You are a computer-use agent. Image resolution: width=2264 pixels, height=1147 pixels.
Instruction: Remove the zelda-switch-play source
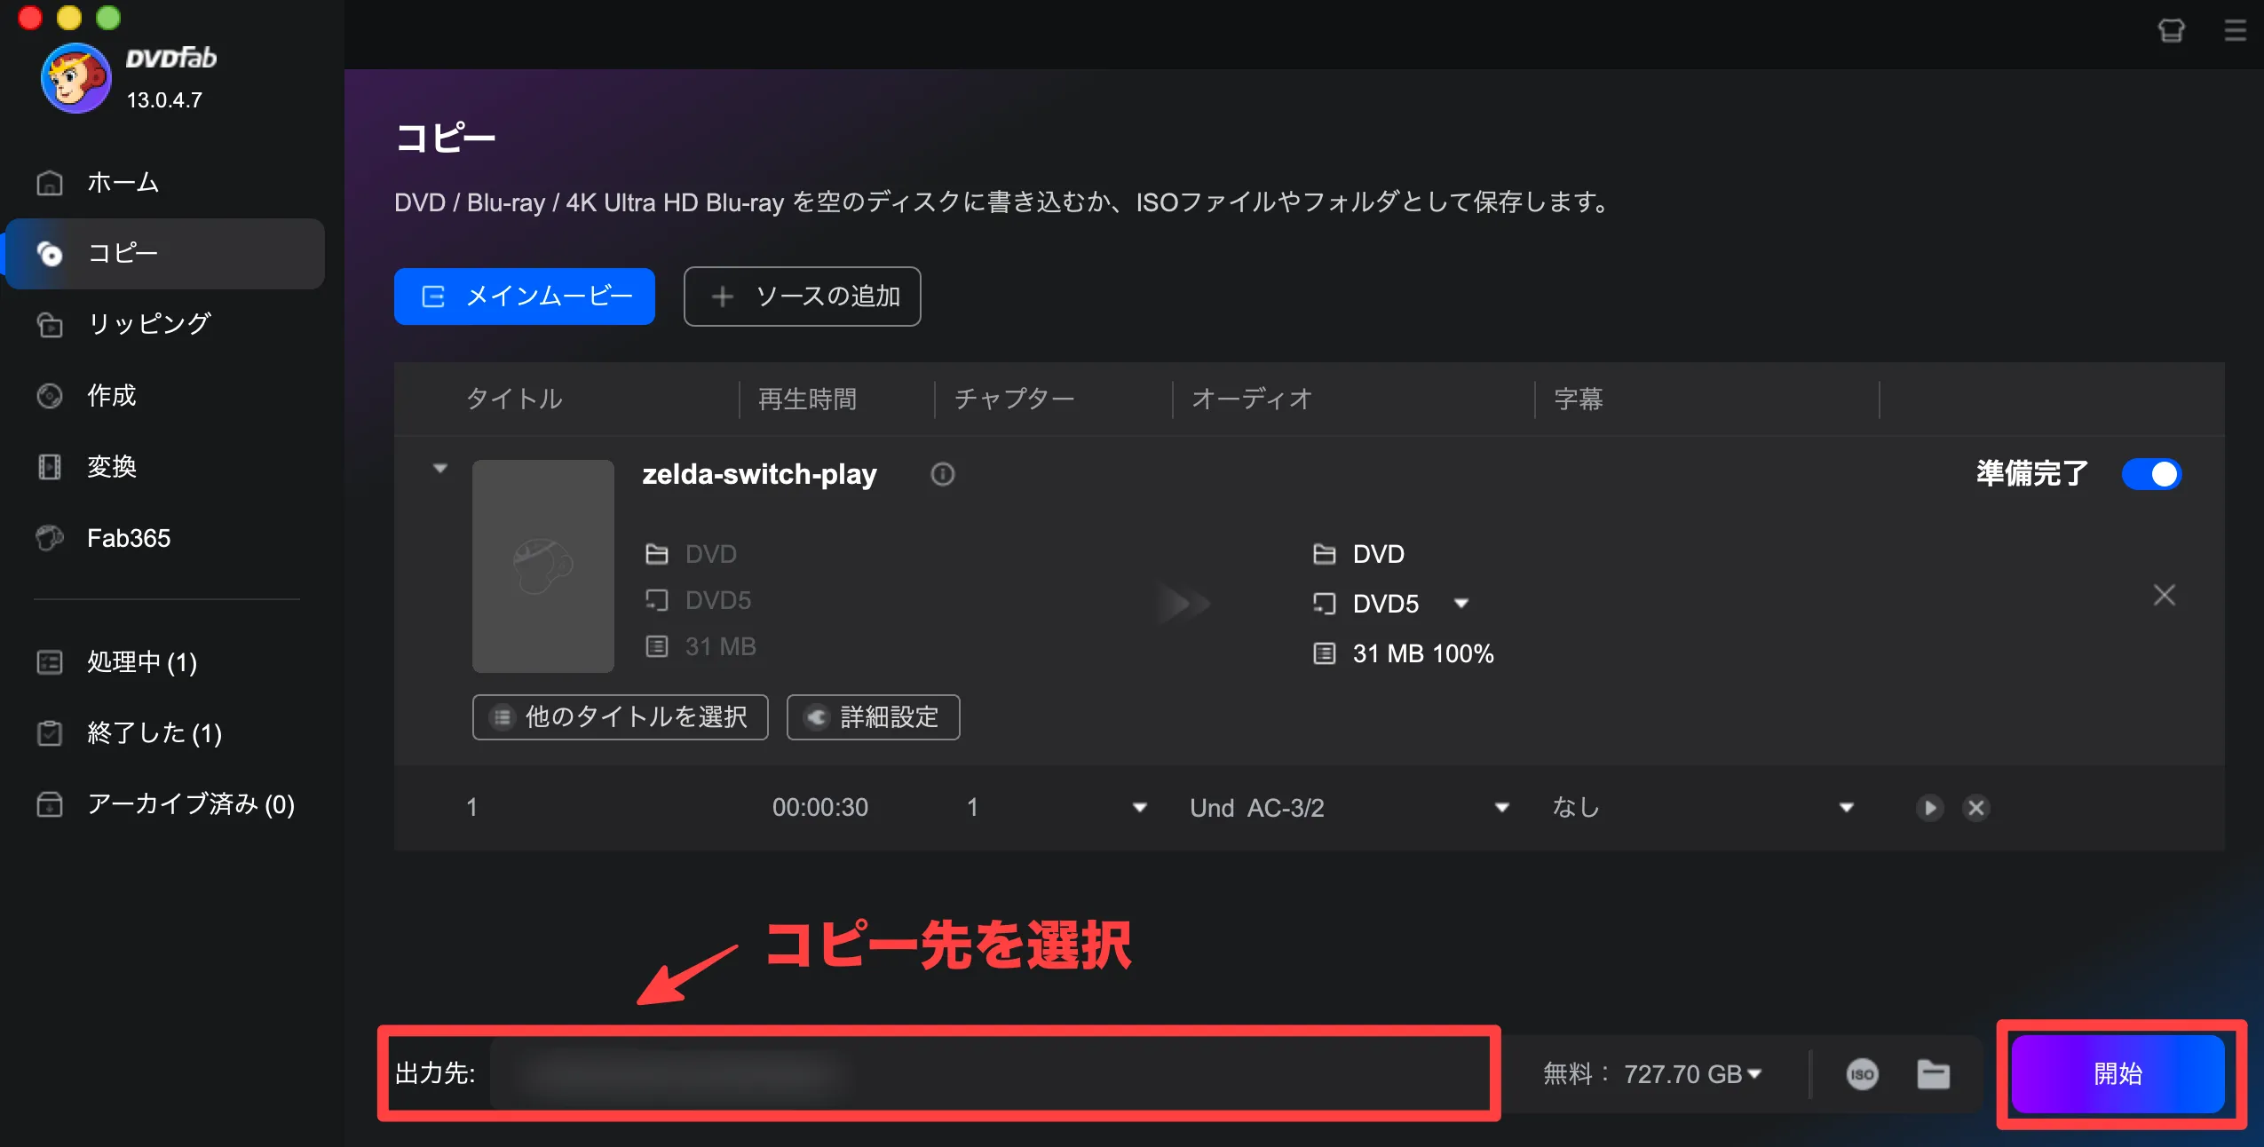click(x=2164, y=595)
